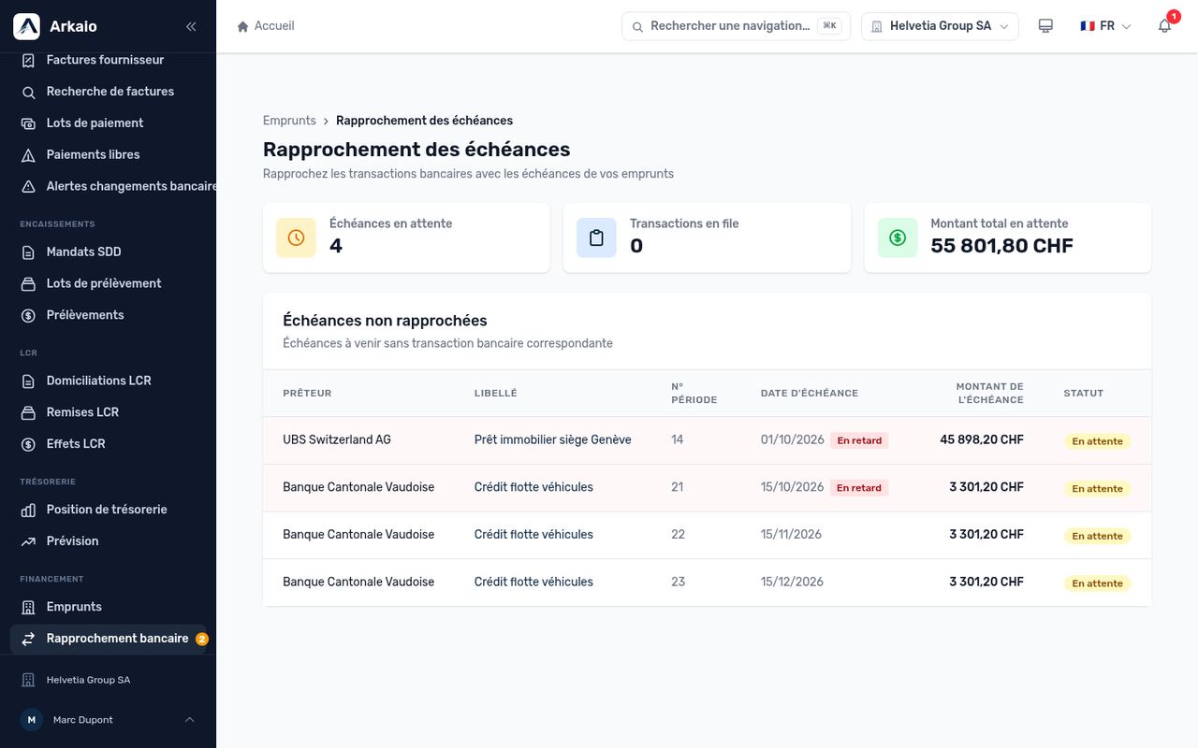
Task: Click the Rapprochement bancaire swap-arrows icon
Action: click(28, 639)
